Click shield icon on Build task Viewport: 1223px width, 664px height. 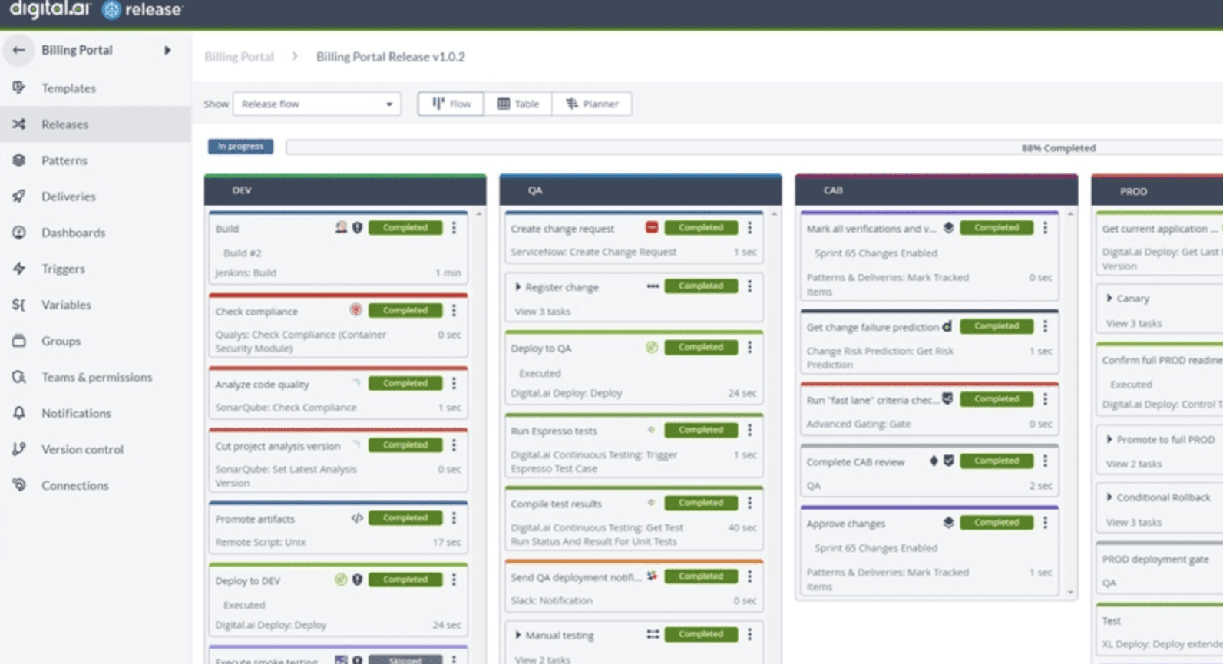pos(357,228)
